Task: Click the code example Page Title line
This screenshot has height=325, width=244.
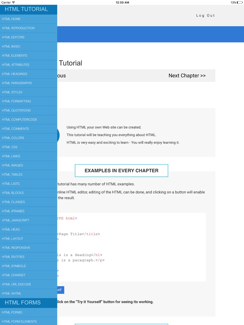Action: [79, 234]
